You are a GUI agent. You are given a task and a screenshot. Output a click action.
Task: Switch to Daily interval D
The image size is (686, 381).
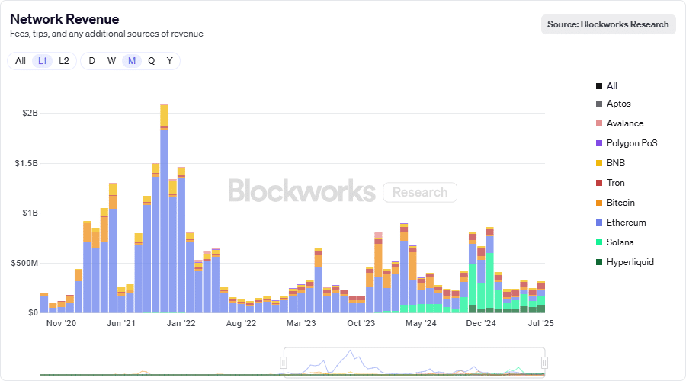pyautogui.click(x=92, y=61)
